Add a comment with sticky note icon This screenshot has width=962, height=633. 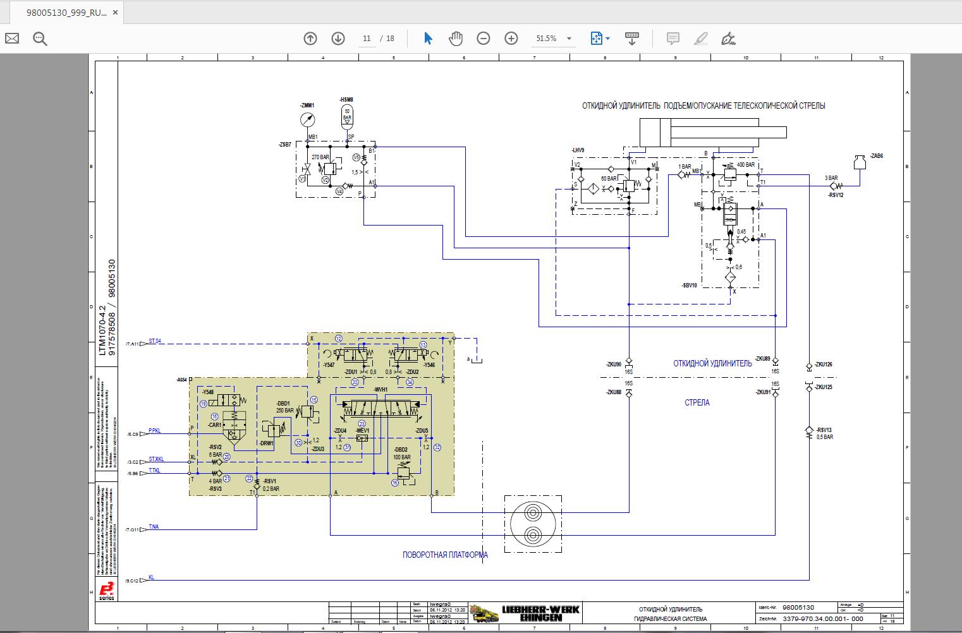pos(673,39)
